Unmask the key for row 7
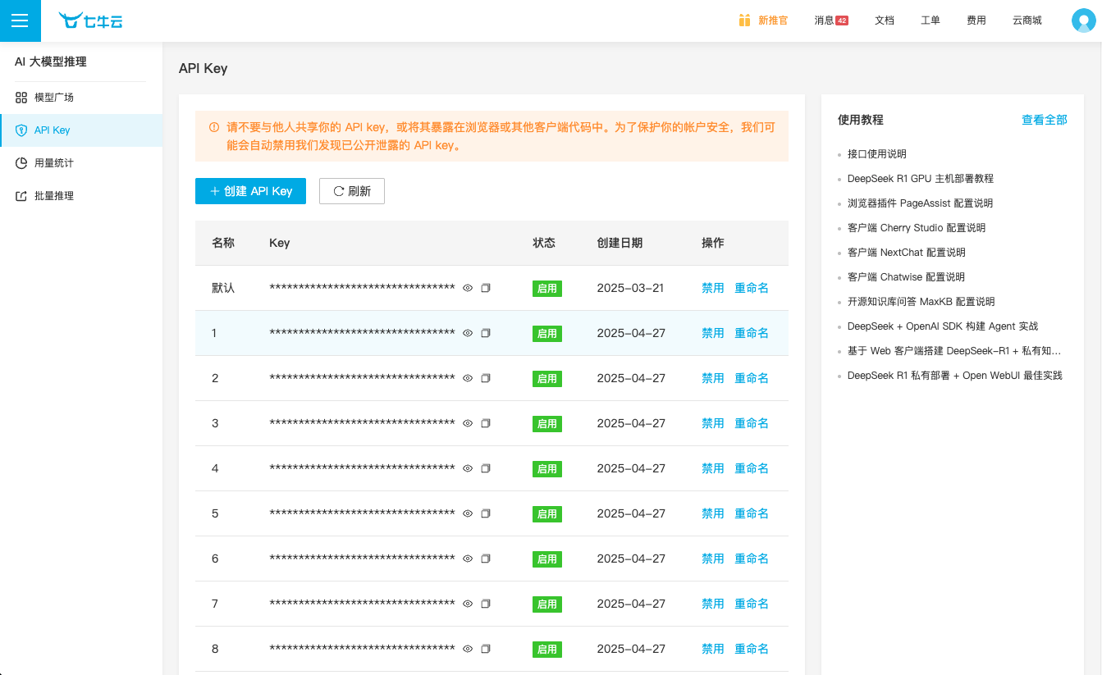 click(468, 604)
